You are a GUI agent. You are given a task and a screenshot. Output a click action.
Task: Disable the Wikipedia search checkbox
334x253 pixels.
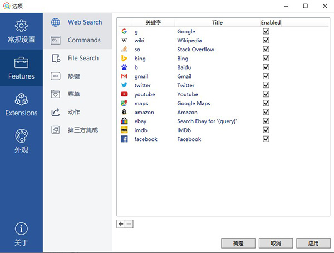pos(266,41)
